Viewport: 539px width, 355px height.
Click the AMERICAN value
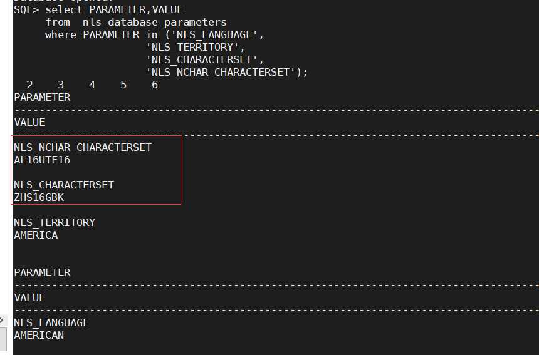[x=39, y=336]
